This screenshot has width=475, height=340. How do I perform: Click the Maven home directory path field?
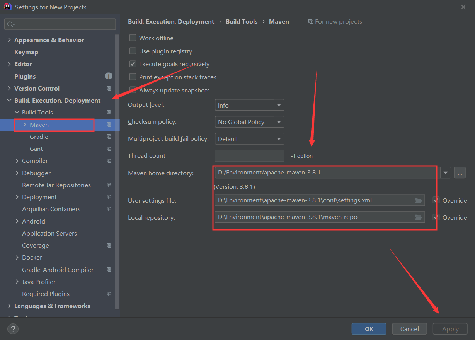[x=327, y=173]
